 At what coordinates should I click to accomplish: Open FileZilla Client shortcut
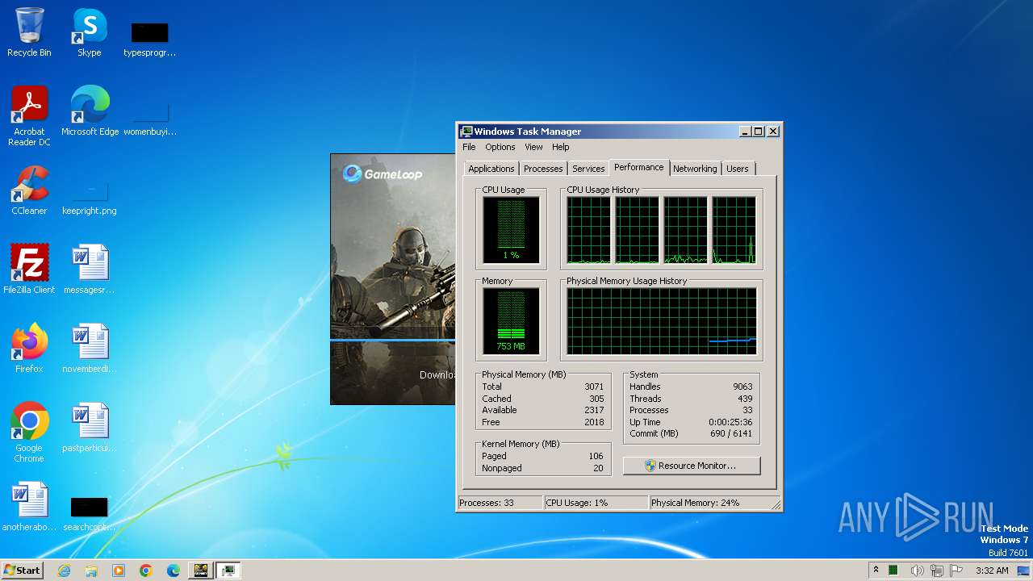[29, 270]
